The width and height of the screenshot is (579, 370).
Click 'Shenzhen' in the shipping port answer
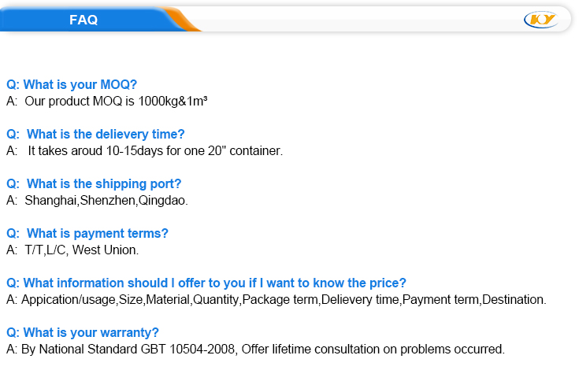107,200
